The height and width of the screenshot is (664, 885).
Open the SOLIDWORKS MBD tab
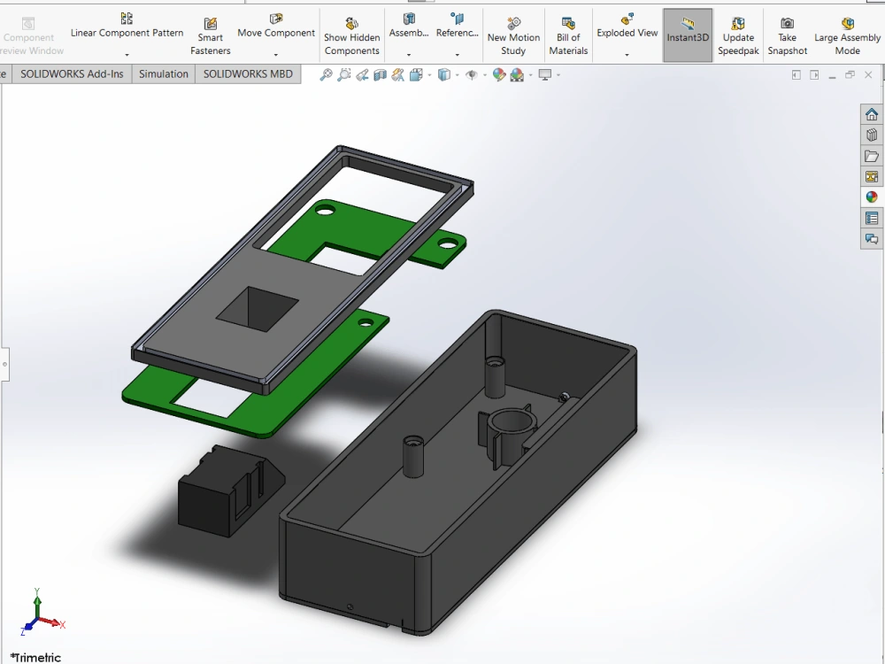pos(248,73)
